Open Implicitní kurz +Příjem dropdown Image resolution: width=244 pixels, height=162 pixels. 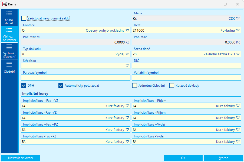click(x=238, y=106)
